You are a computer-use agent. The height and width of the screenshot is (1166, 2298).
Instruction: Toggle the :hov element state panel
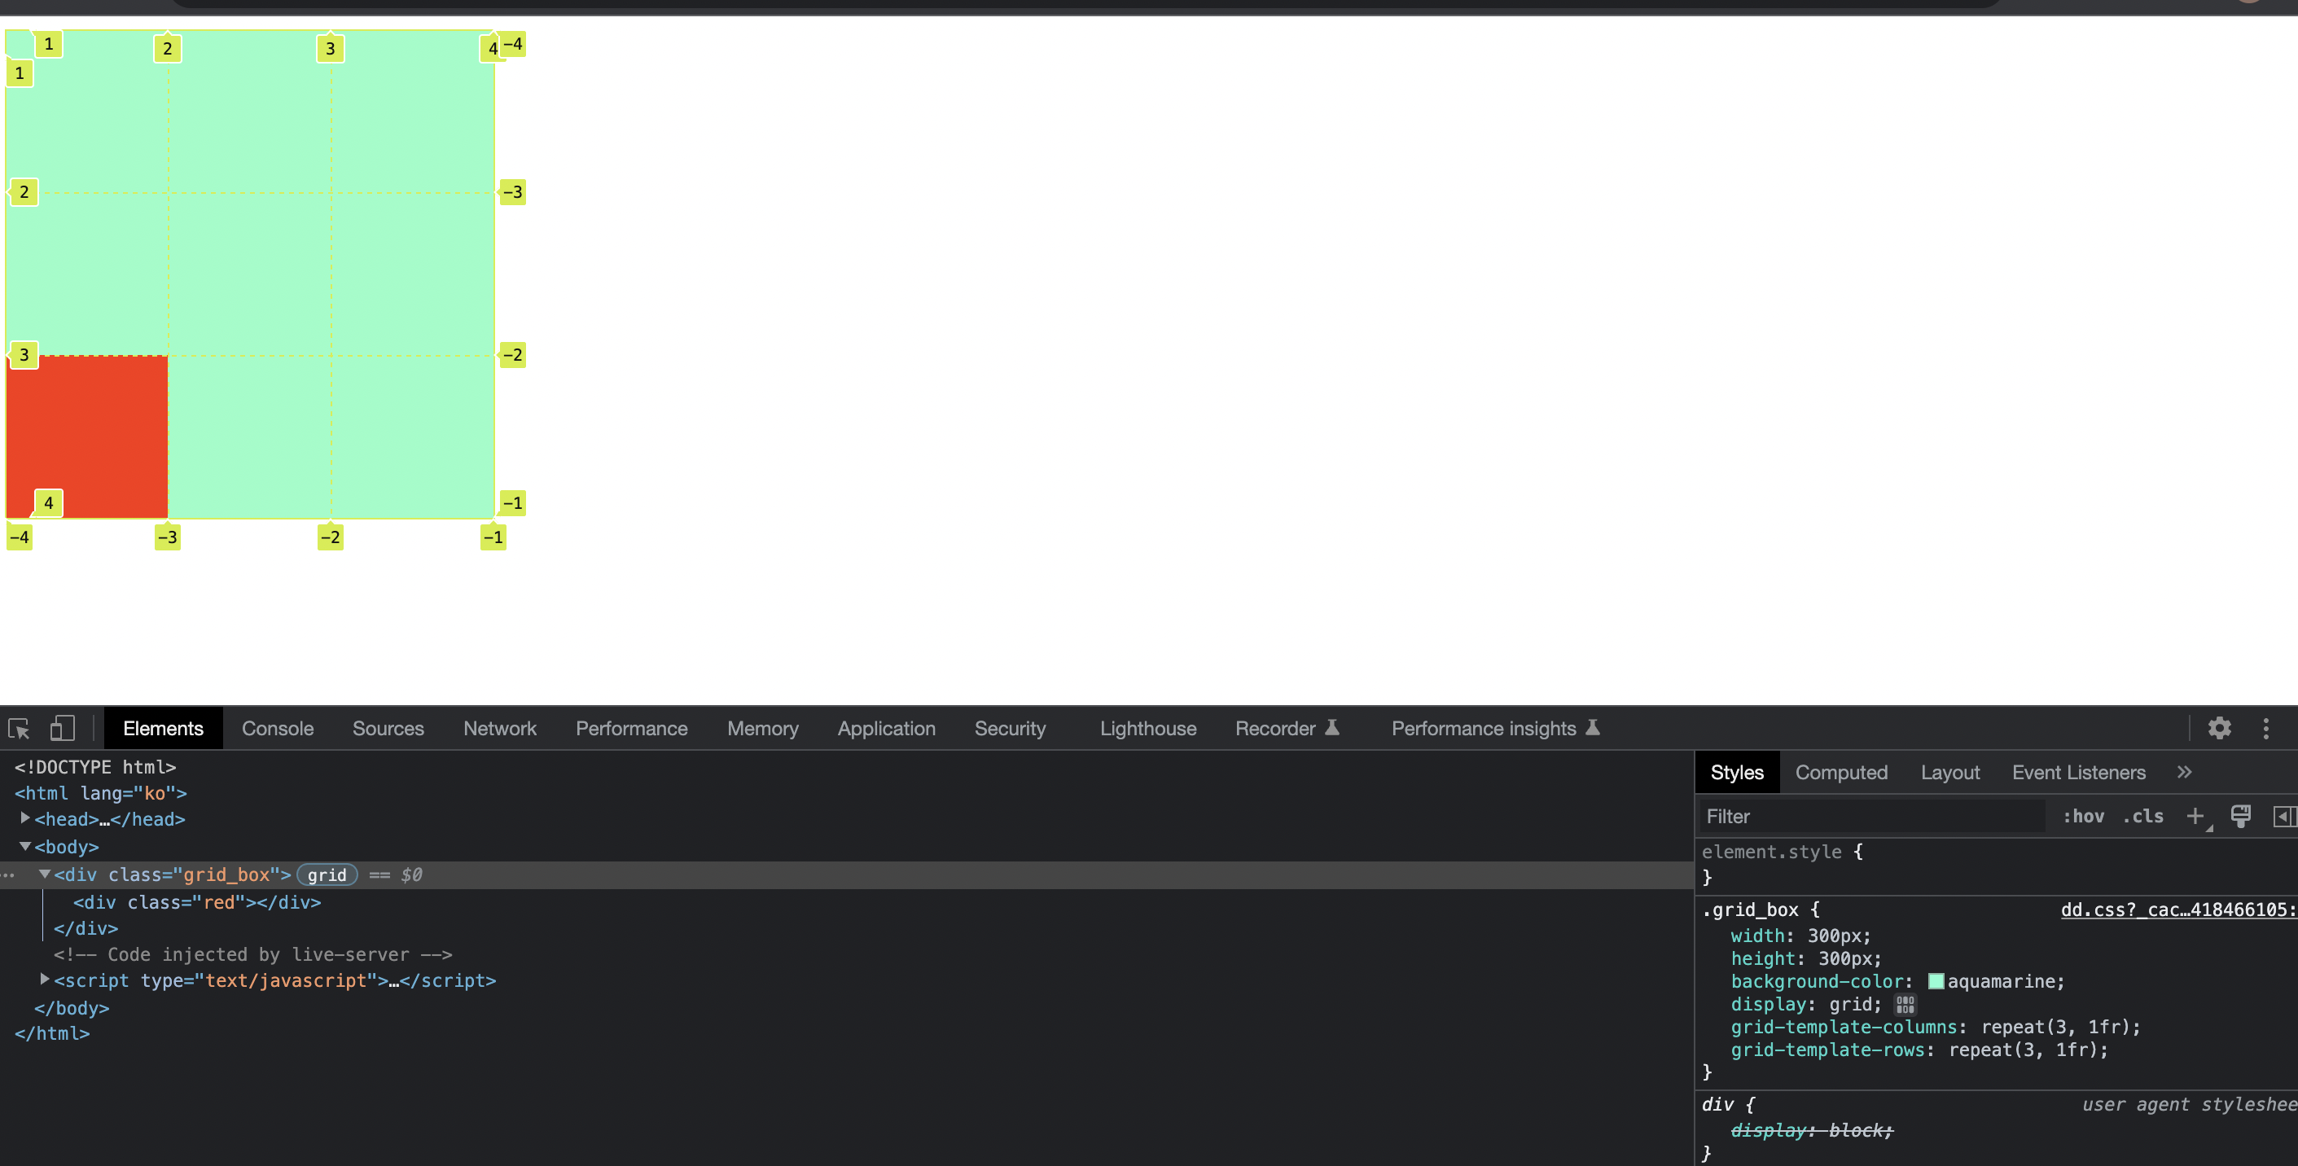click(x=2083, y=817)
